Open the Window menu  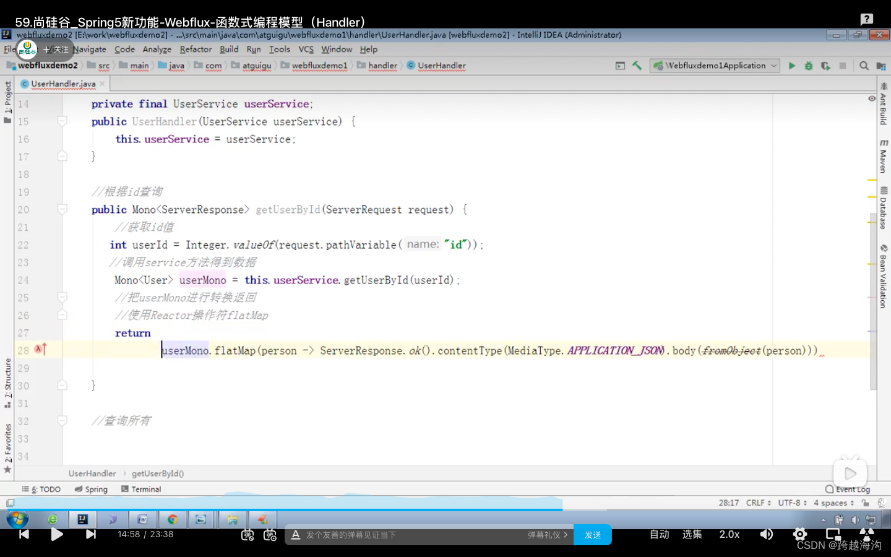pos(337,49)
